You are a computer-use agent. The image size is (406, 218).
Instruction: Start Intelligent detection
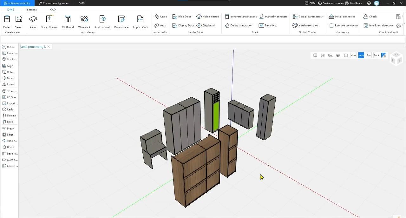pyautogui.click(x=378, y=25)
